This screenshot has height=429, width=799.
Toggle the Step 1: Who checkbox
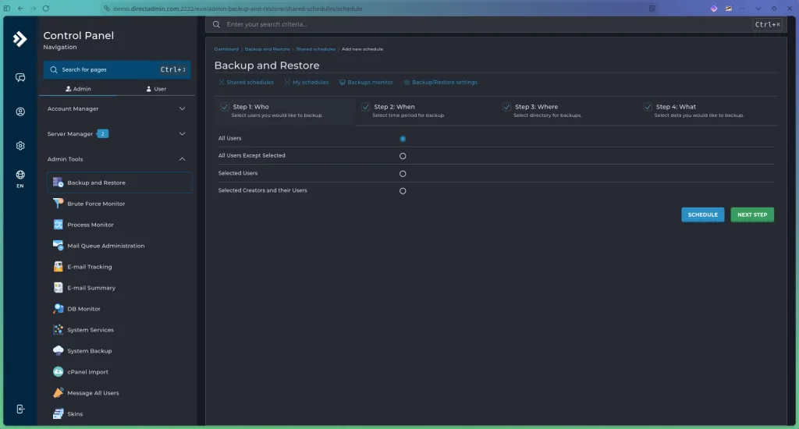click(x=225, y=107)
